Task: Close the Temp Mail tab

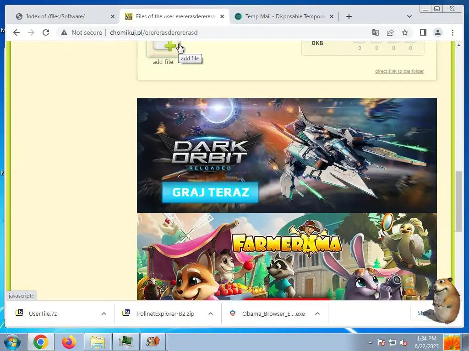Action: click(x=332, y=16)
